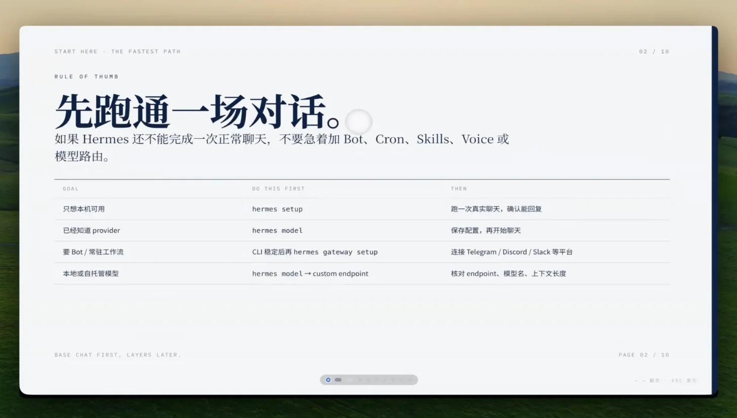Click the goal cell "本地或自托管模型"
Image resolution: width=737 pixels, height=418 pixels.
coord(91,273)
